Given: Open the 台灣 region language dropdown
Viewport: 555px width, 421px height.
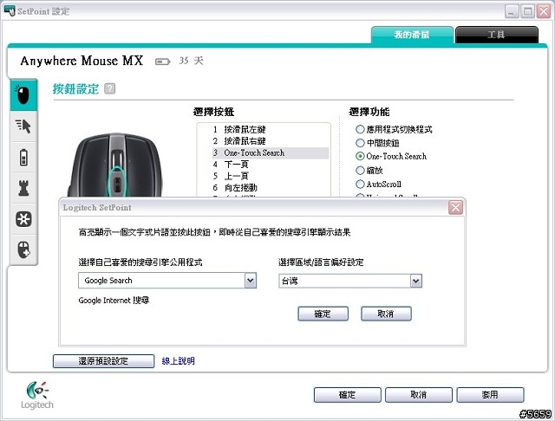Looking at the screenshot, I should coord(416,281).
